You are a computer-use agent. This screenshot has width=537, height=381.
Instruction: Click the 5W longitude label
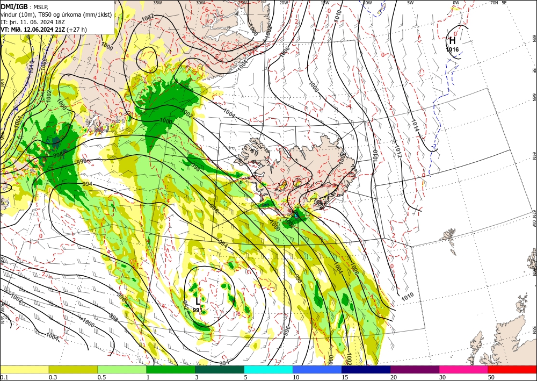410,3
